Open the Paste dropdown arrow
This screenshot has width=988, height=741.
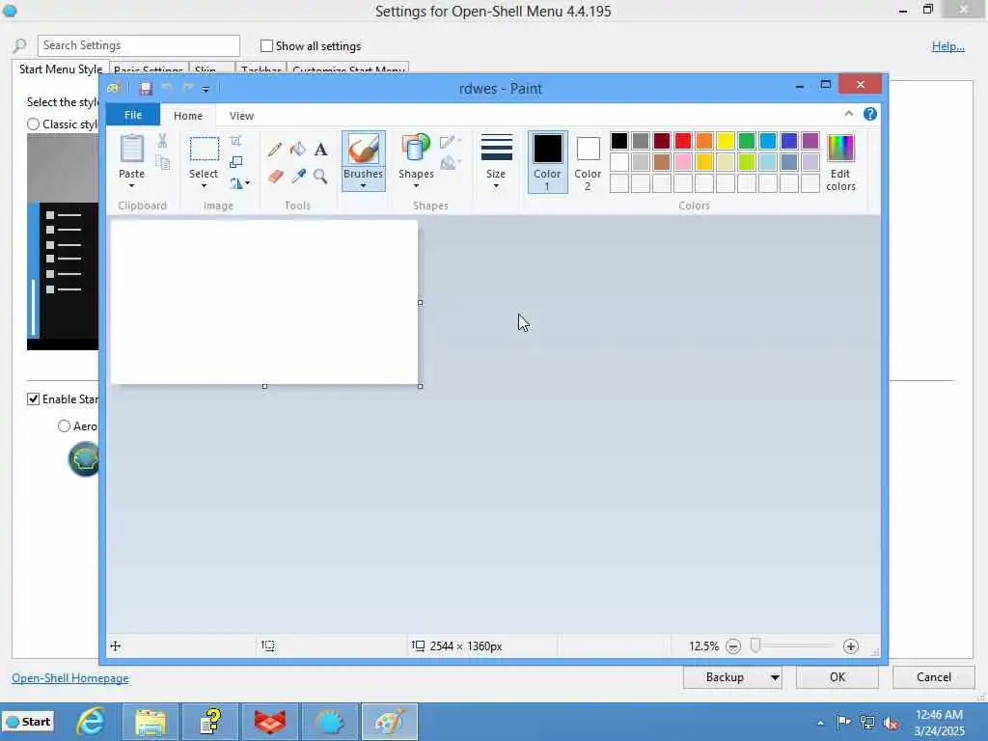[131, 186]
